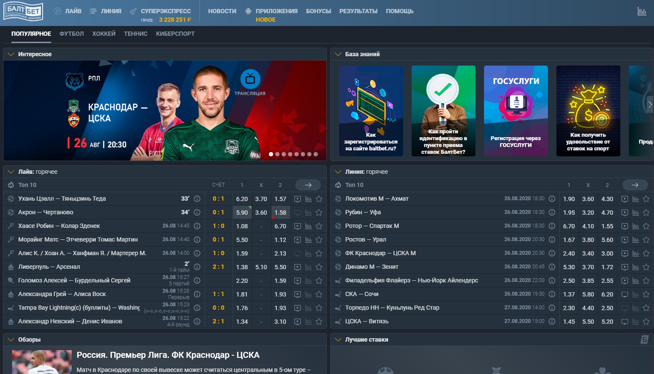The height and width of the screenshot is (374, 654).
Task: Open Суперэкспресс prize section
Action: 161,14
